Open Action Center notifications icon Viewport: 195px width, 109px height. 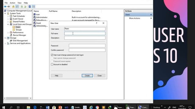pyautogui.click(x=190, y=107)
